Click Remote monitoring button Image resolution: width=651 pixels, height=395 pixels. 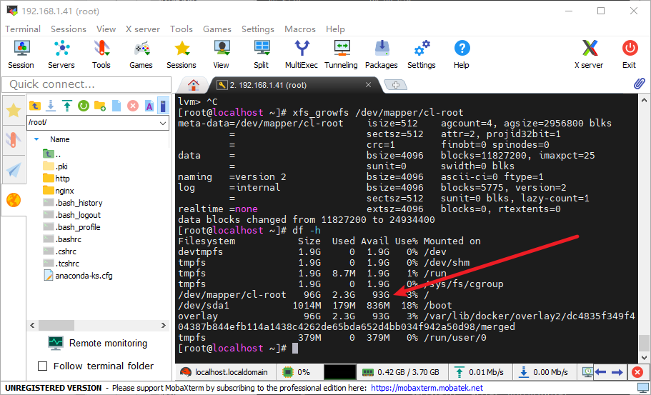pyautogui.click(x=98, y=343)
